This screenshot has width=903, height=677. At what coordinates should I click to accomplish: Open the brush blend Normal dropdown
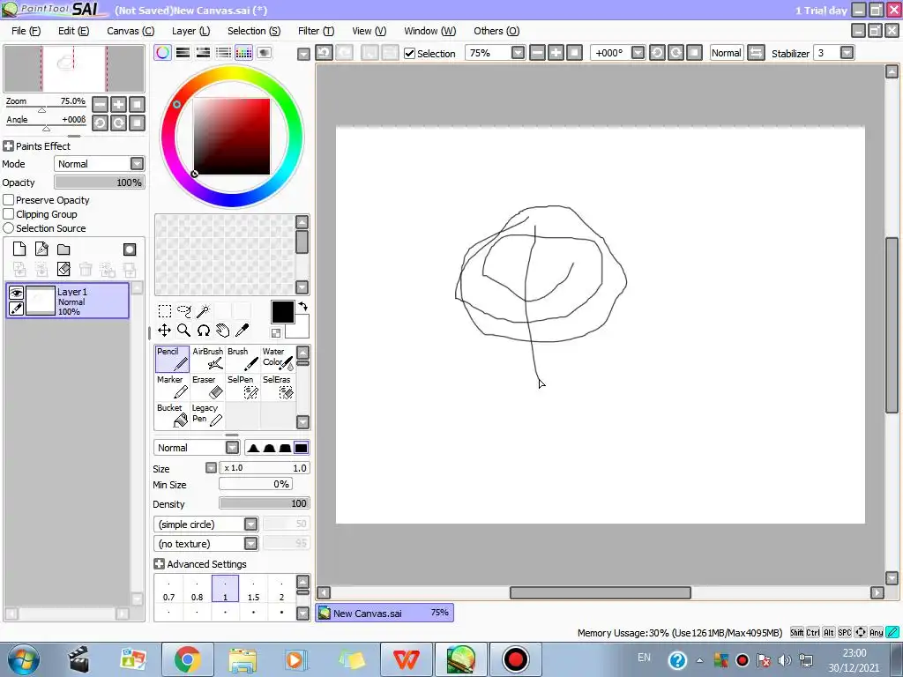click(232, 448)
